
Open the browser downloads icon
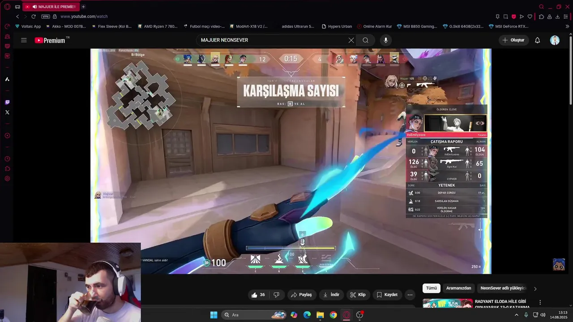click(557, 17)
